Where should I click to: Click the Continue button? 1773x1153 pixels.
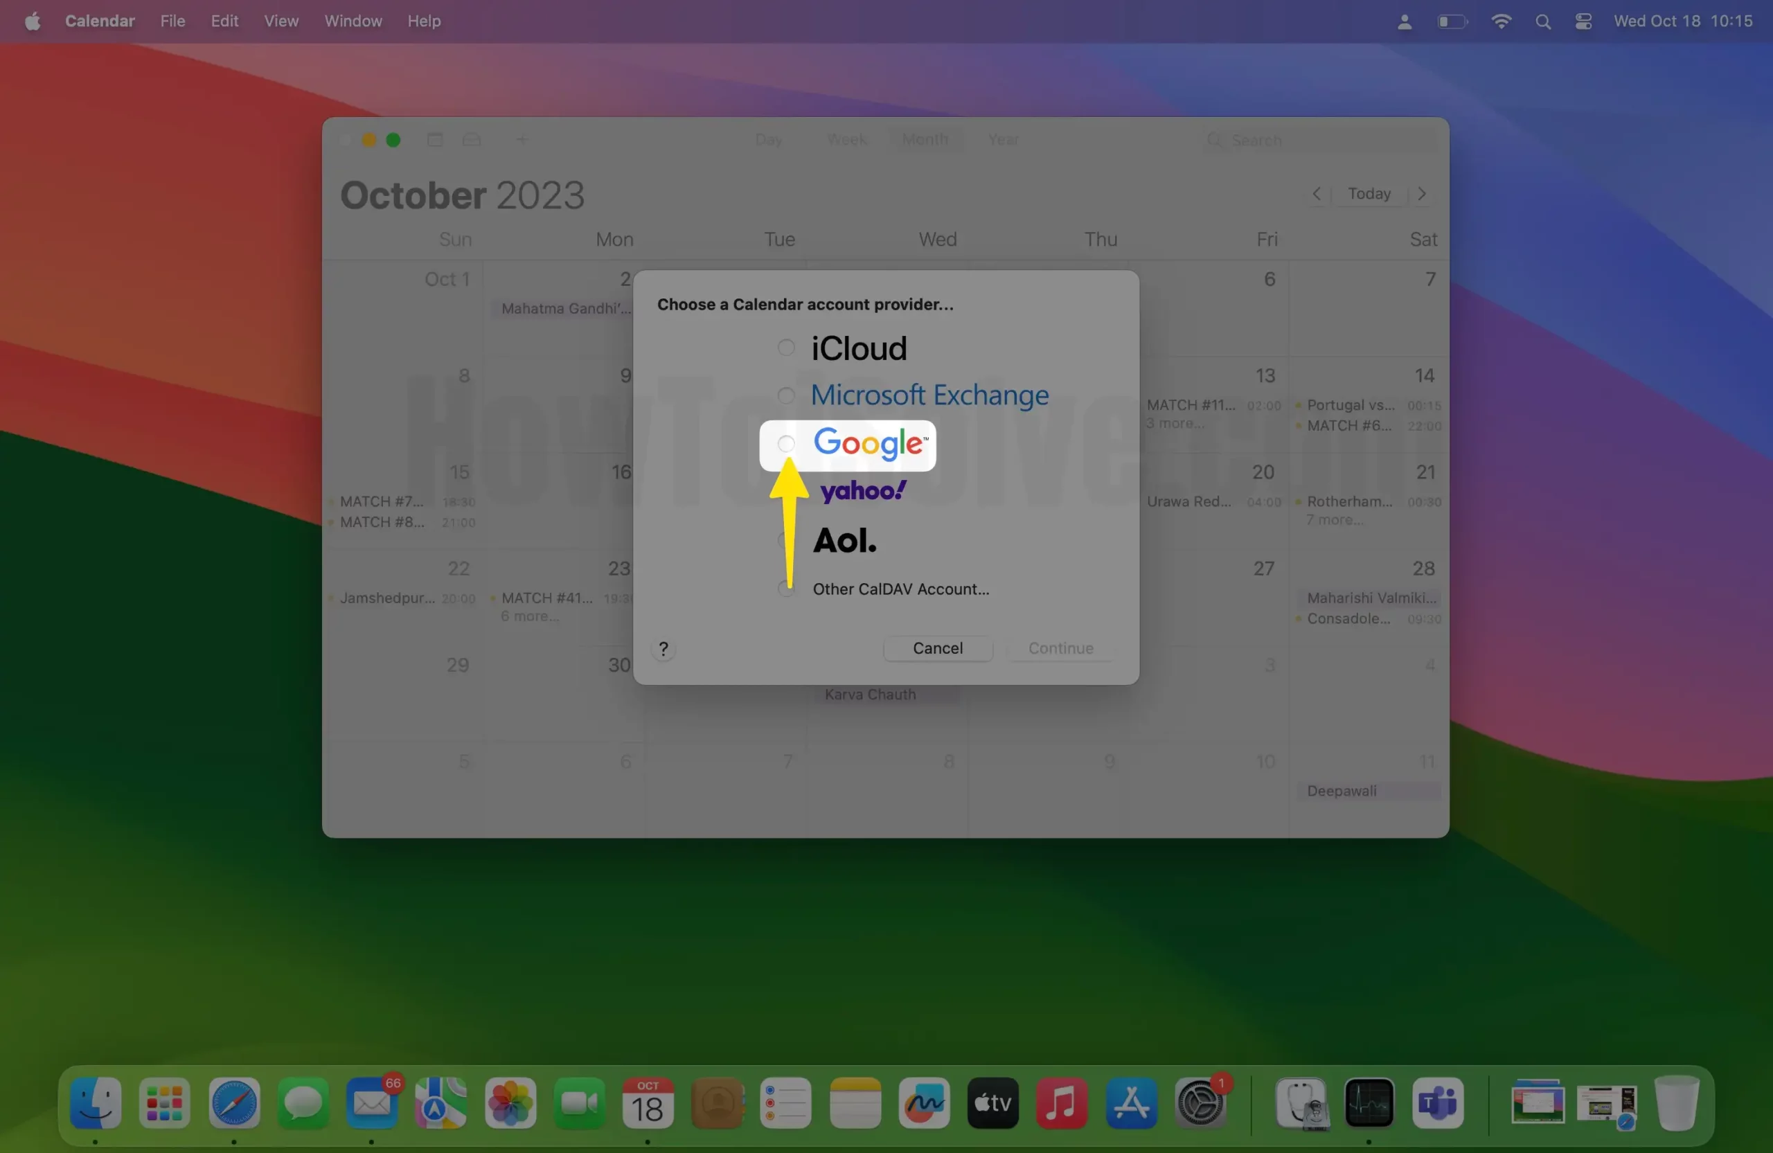point(1060,648)
